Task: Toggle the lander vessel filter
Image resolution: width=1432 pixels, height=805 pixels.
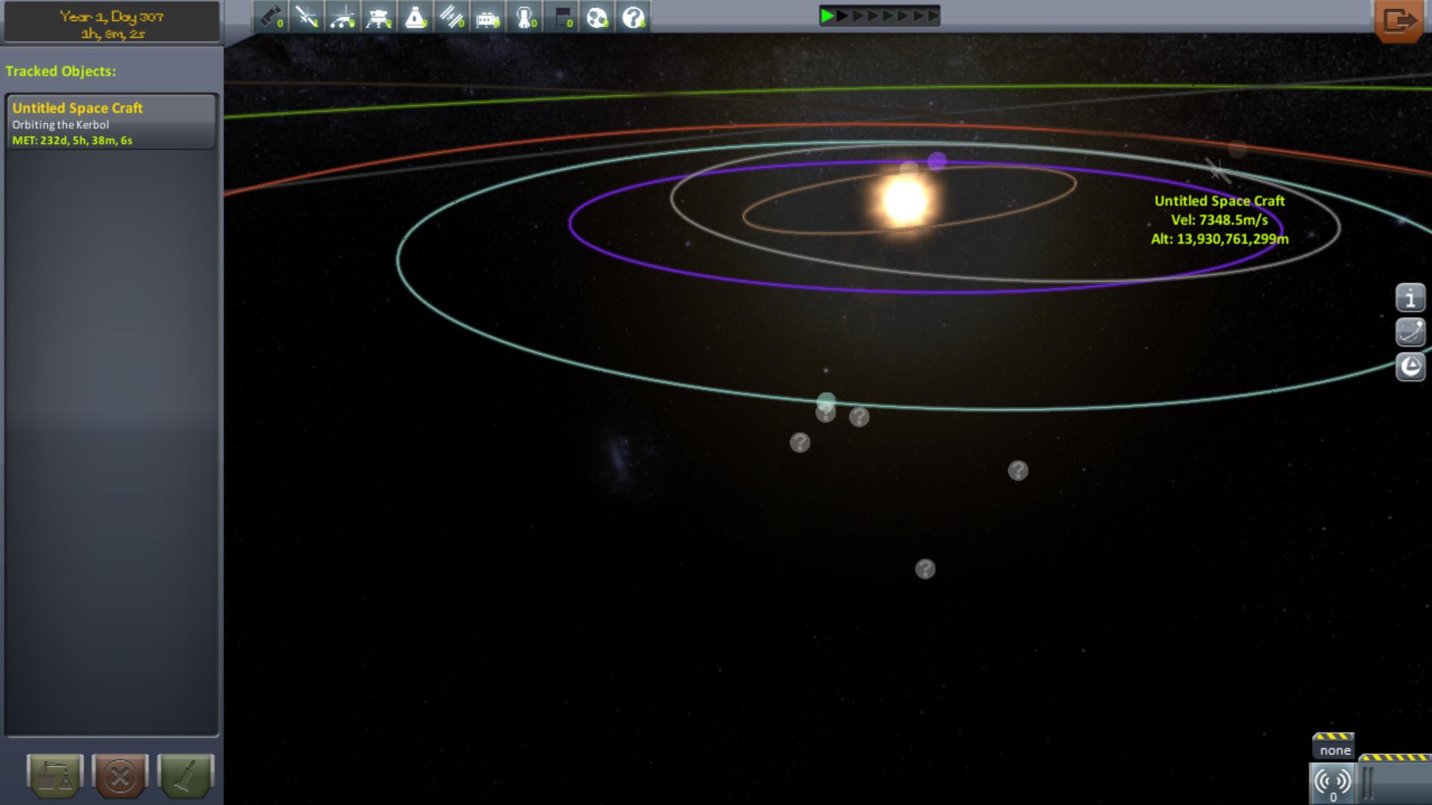Action: tap(379, 16)
